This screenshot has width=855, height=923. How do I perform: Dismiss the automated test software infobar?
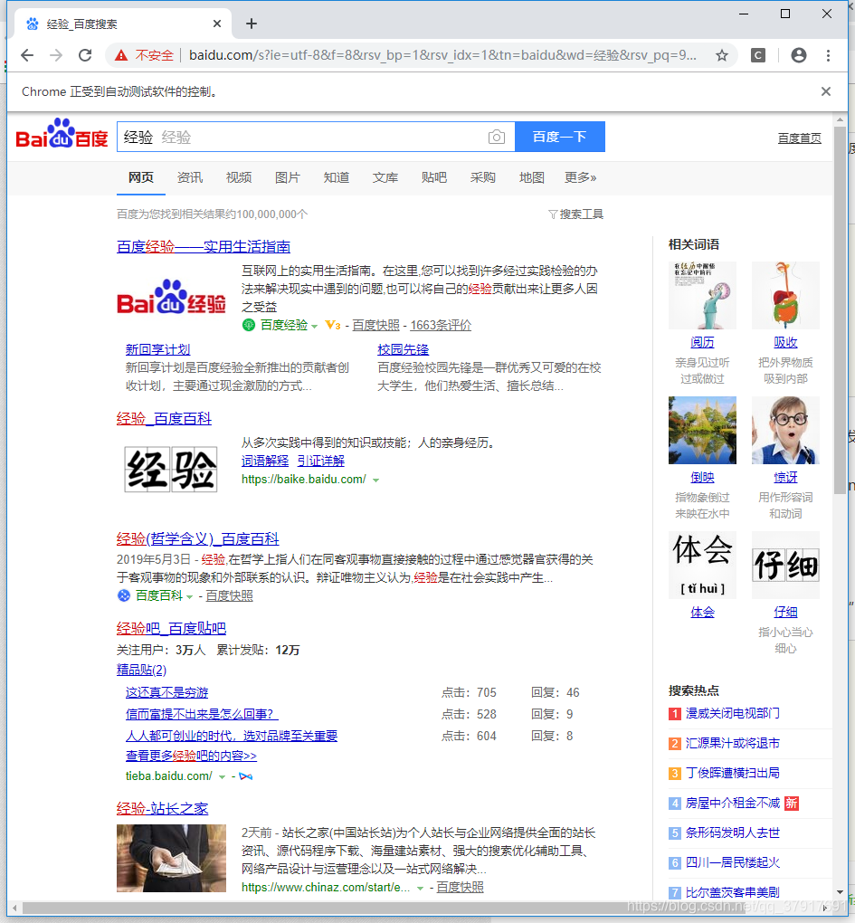[x=825, y=91]
